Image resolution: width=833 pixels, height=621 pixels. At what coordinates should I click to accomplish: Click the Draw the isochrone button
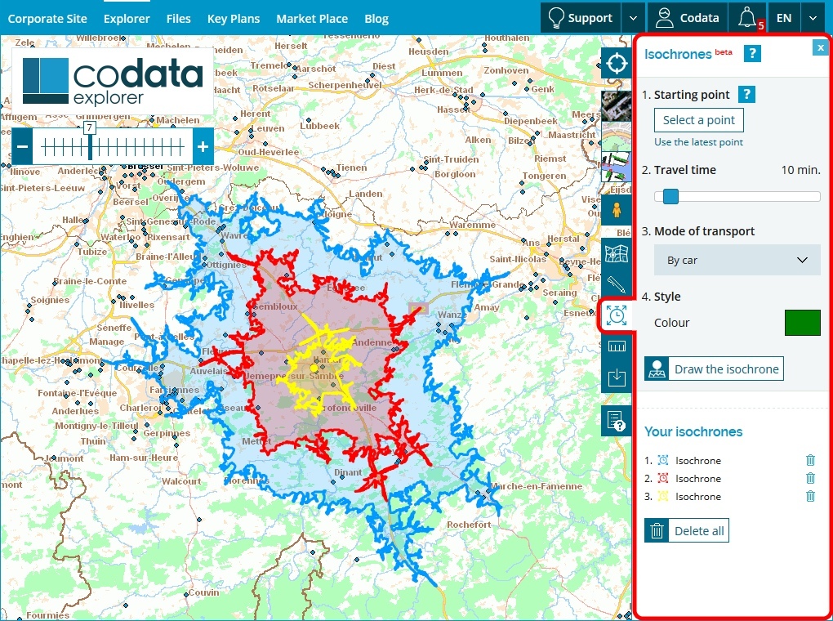click(x=713, y=368)
